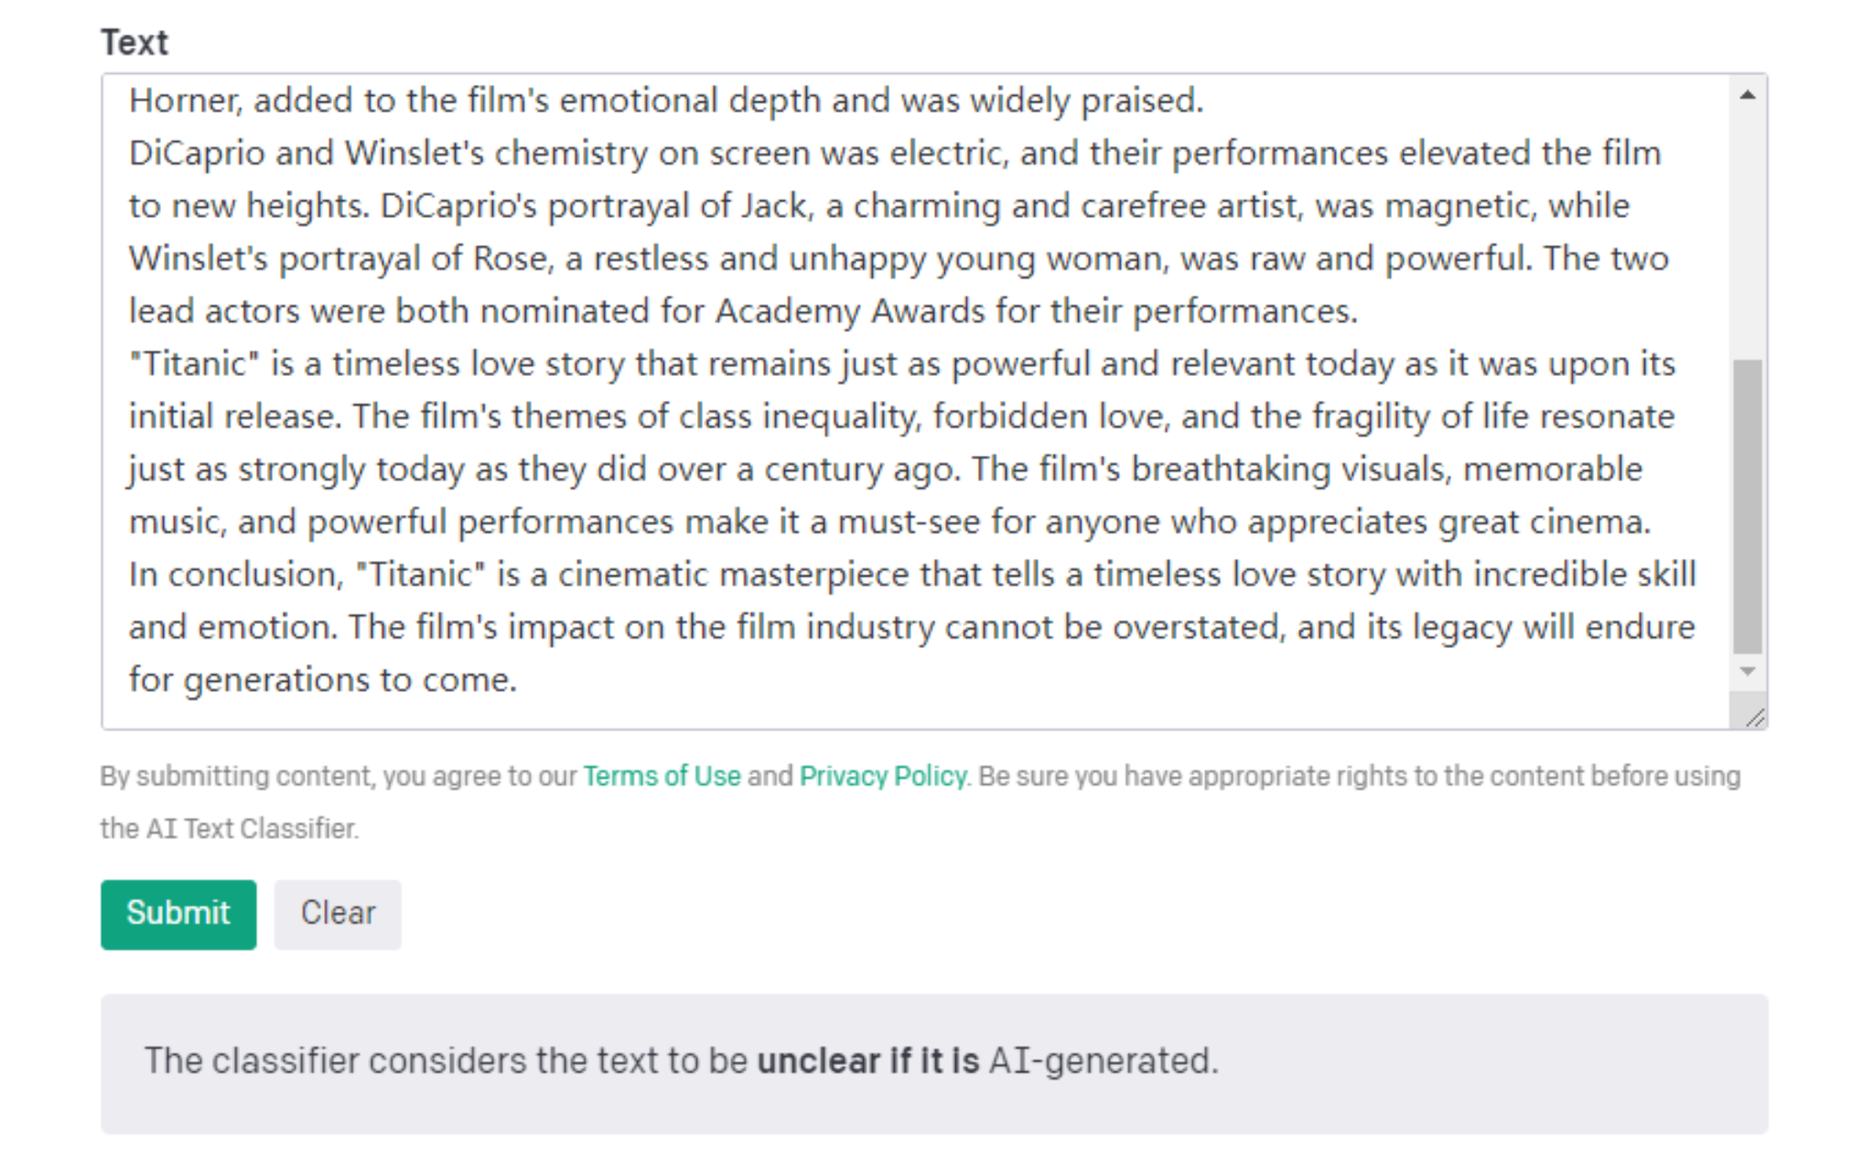Screen dimensions: 1874x1163
Task: Click the word Titanic in the text
Action: point(193,363)
